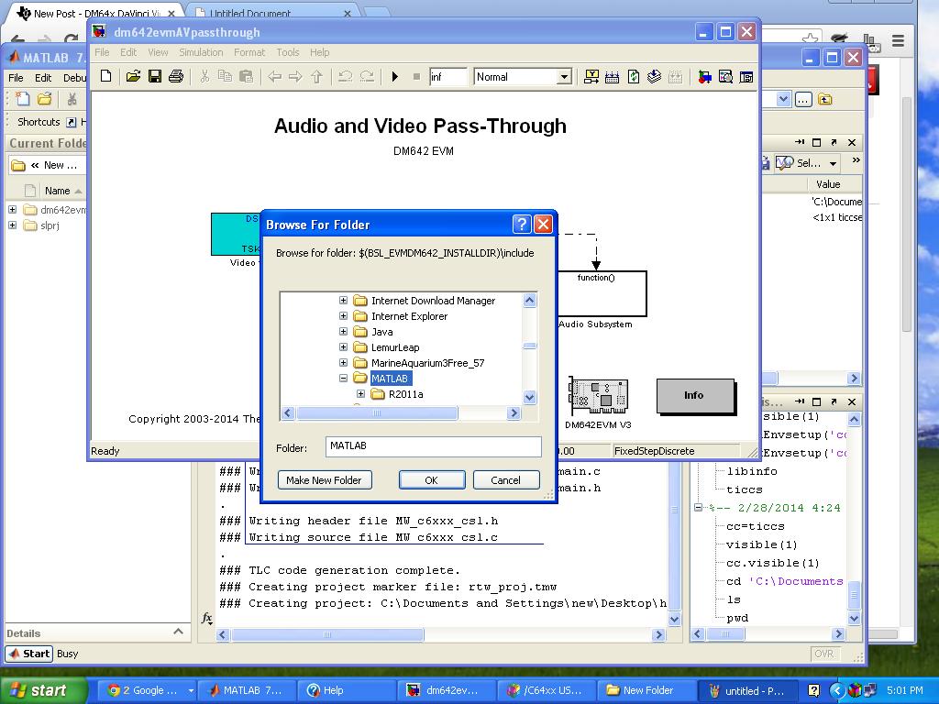Click the Info block in the model
This screenshot has height=704, width=939.
695,396
